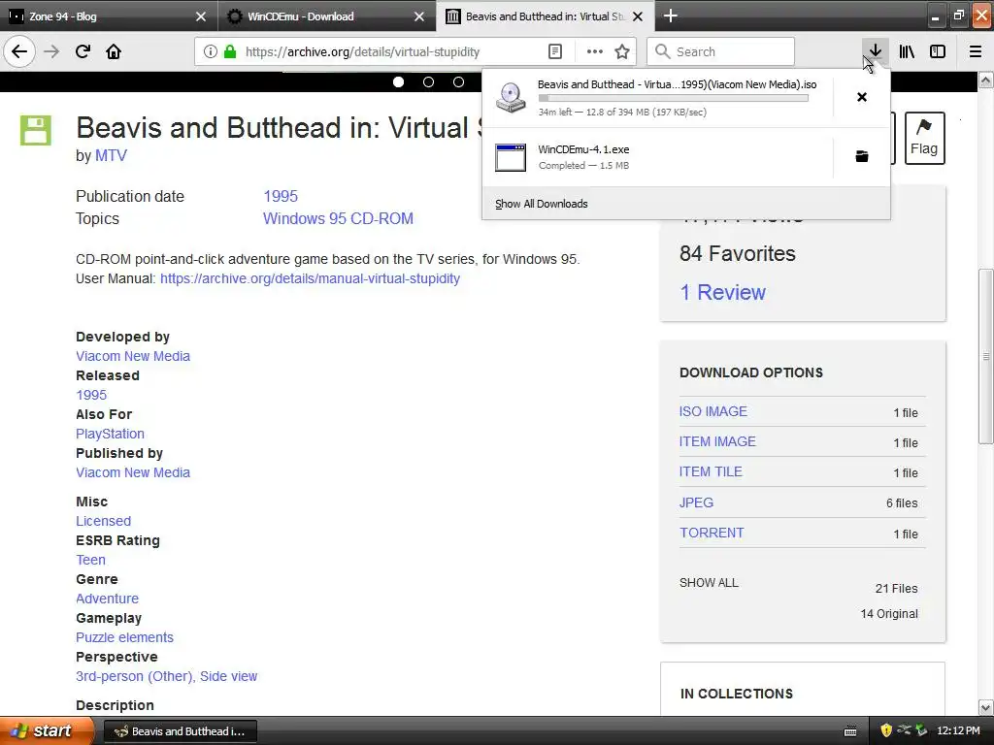The image size is (994, 745).
Task: Expand ITEM IMAGE download option
Action: tap(717, 441)
